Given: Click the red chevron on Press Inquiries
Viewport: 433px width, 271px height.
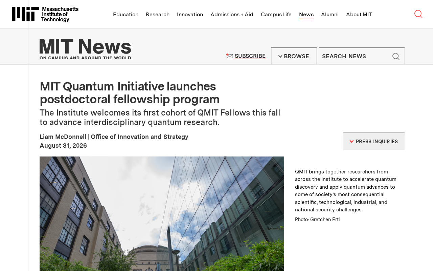Looking at the screenshot, I should click(x=352, y=142).
